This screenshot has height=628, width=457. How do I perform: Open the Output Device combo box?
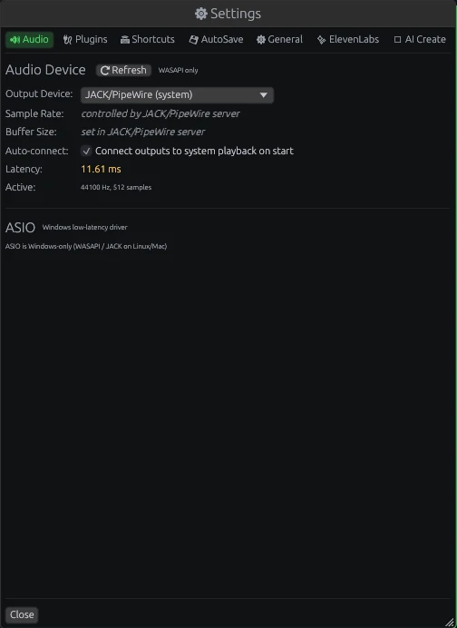pyautogui.click(x=177, y=95)
